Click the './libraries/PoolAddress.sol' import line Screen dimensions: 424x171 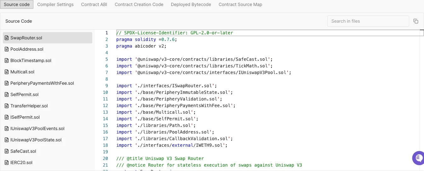pos(165,132)
